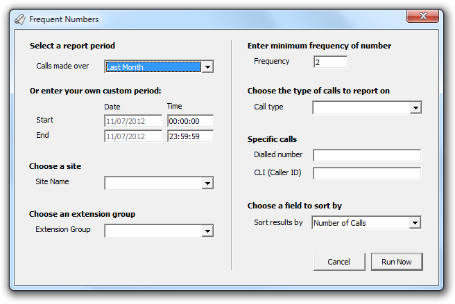
Task: Click the Dialled number text field
Action: tap(367, 155)
